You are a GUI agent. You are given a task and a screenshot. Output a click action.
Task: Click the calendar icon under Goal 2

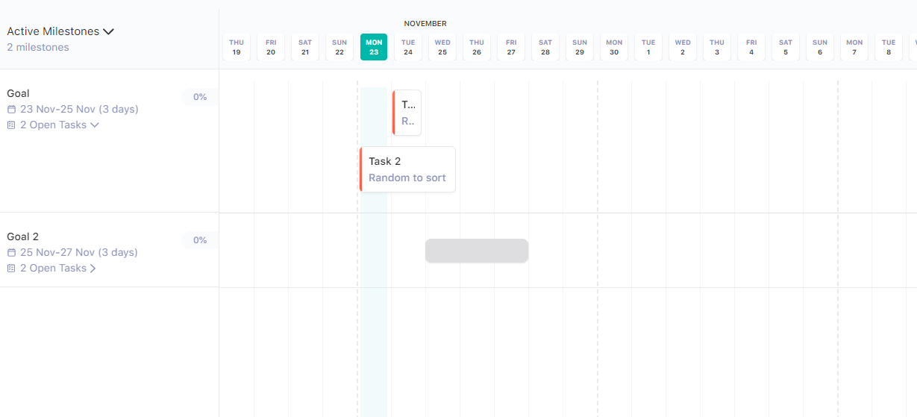click(11, 253)
